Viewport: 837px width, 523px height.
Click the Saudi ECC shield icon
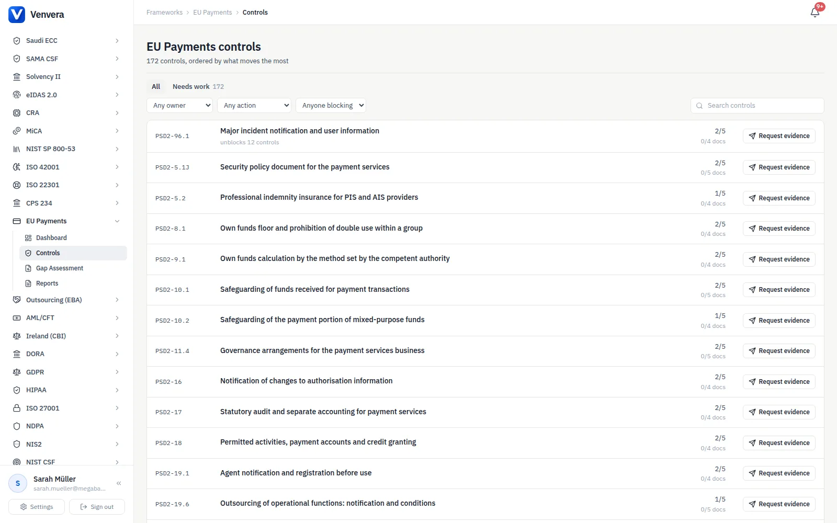[x=17, y=41]
